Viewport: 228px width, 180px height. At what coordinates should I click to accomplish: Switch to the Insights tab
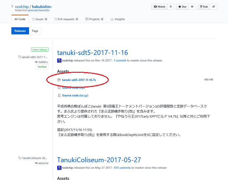[x=118, y=19]
